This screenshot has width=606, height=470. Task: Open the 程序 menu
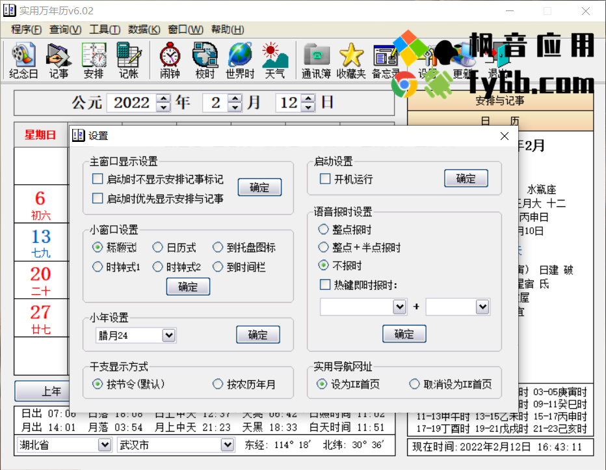[x=26, y=29]
